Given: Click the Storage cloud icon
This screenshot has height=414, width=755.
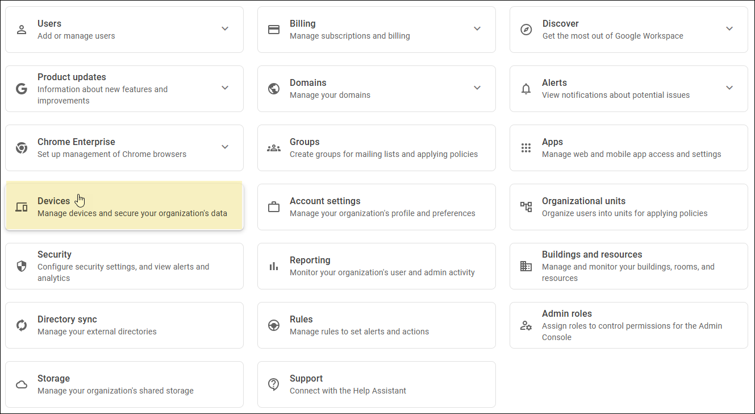Looking at the screenshot, I should point(22,384).
